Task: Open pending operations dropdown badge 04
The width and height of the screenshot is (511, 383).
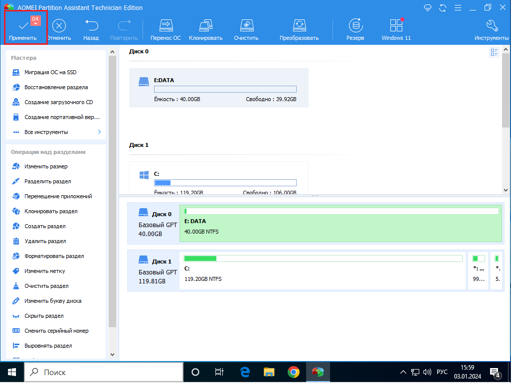Action: tap(35, 21)
